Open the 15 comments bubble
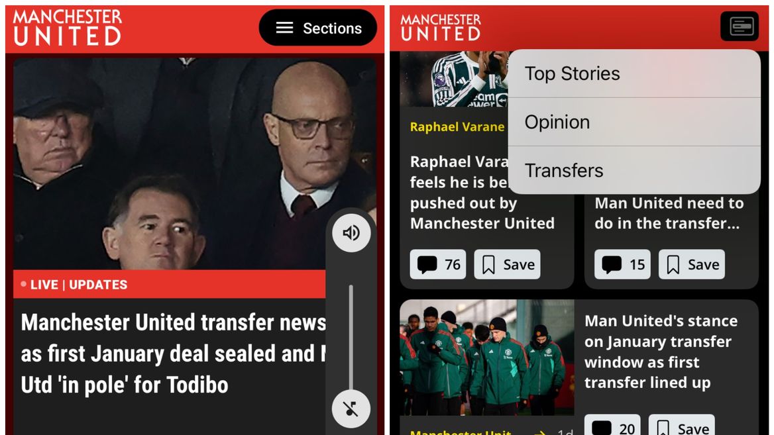Image resolution: width=774 pixels, height=435 pixels. (622, 264)
